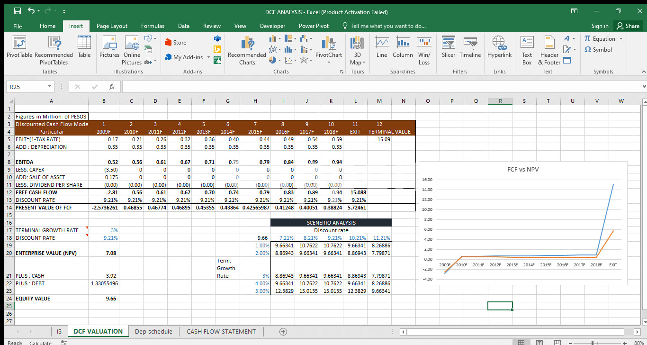Expand the Equation dropdown arrow

(x=621, y=39)
